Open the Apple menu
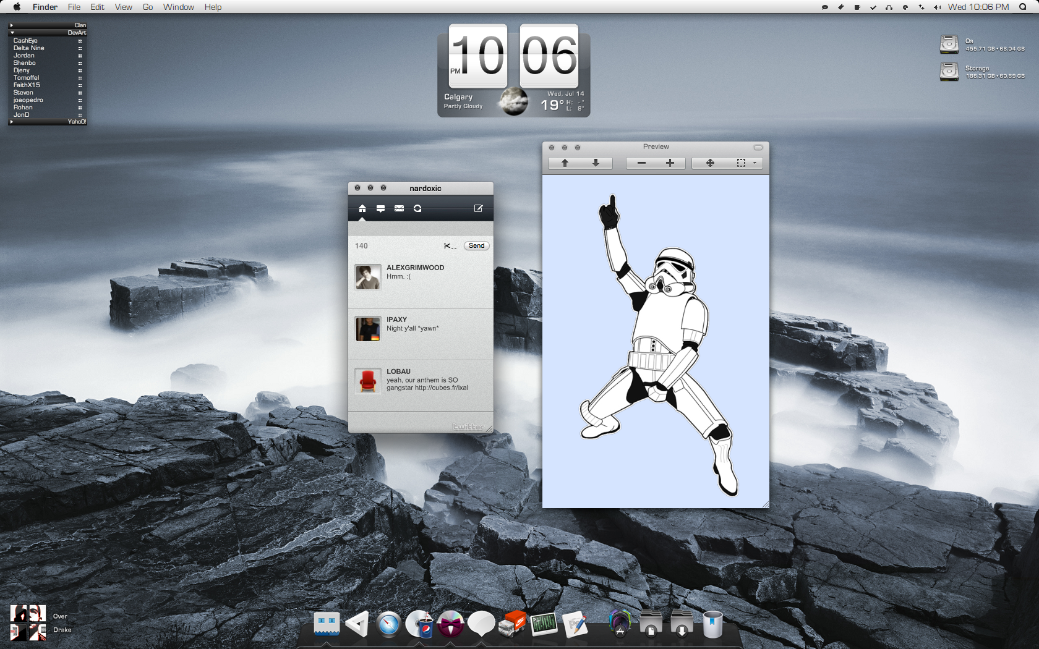This screenshot has height=649, width=1039. 17,7
